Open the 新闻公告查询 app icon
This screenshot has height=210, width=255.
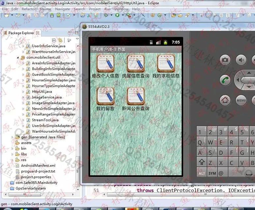point(136,99)
